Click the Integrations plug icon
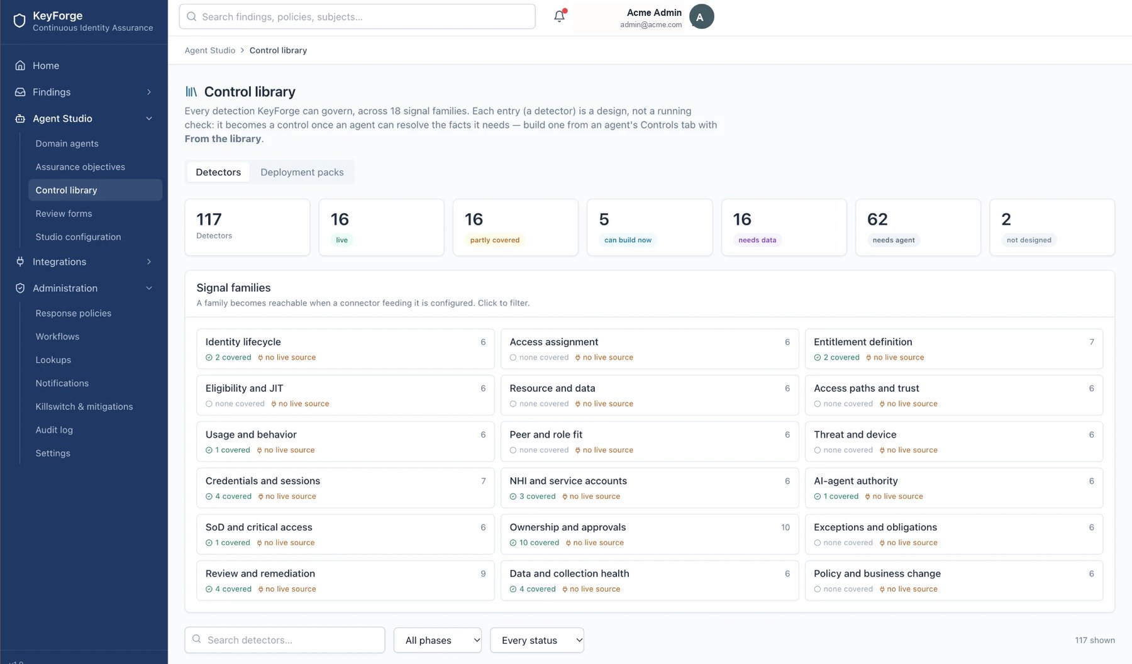This screenshot has width=1132, height=664. 20,262
